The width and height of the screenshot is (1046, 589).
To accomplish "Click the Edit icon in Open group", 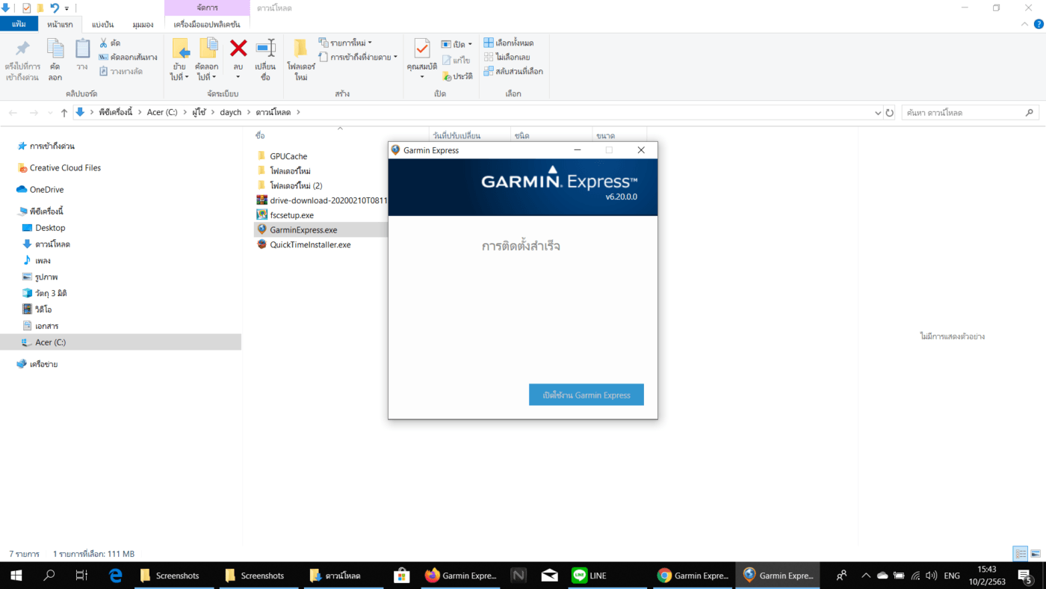I will pyautogui.click(x=446, y=60).
